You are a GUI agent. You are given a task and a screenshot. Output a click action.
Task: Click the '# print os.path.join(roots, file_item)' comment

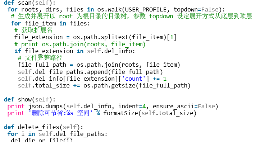click(80, 44)
